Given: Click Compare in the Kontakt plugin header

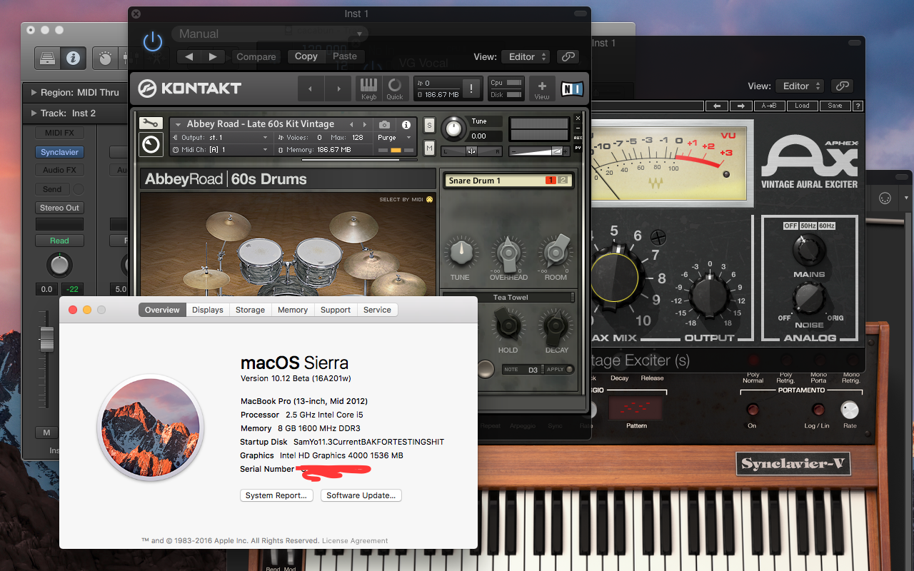Looking at the screenshot, I should pyautogui.click(x=256, y=56).
